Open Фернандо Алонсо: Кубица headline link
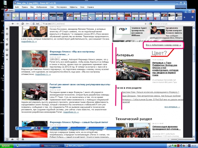Image resolution: width=198 pixels, height=148 pixels. pos(79,122)
